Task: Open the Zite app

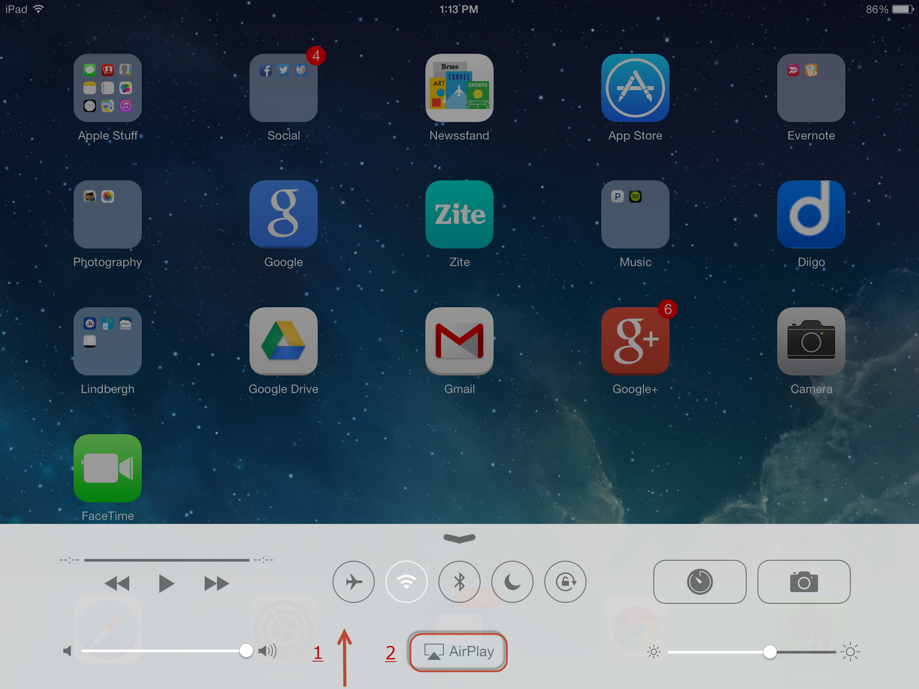Action: (x=459, y=215)
